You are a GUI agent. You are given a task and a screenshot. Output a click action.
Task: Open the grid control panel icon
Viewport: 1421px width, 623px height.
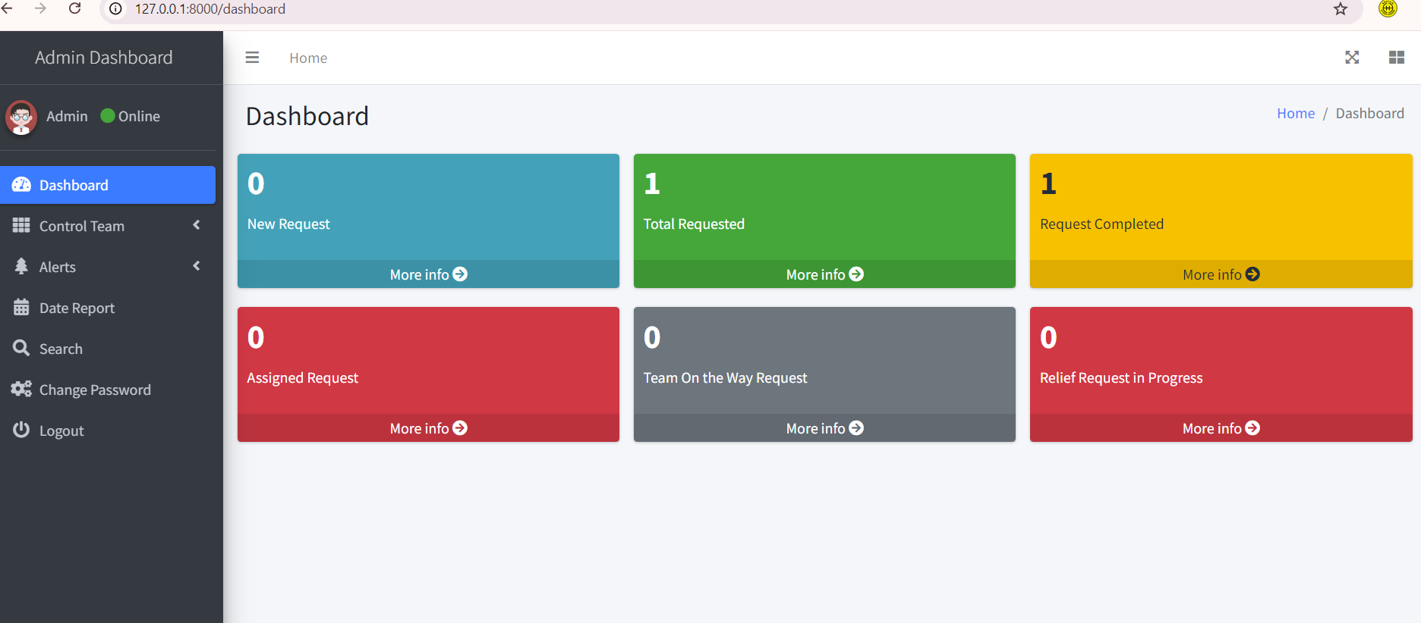coord(1396,58)
